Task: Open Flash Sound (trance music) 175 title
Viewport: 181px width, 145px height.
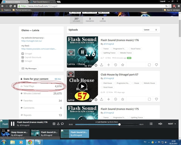Action: click(x=120, y=109)
